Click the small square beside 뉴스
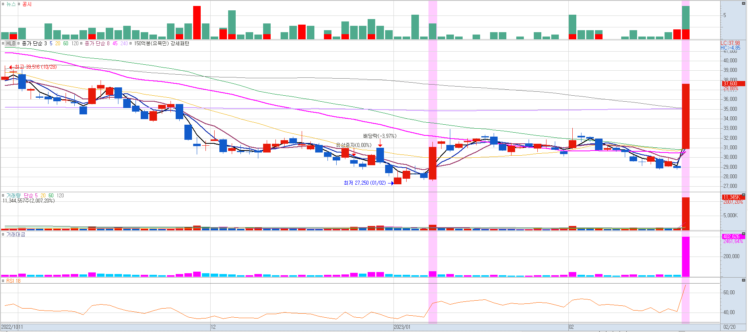Screen dimensions: 748x332 point(3,4)
